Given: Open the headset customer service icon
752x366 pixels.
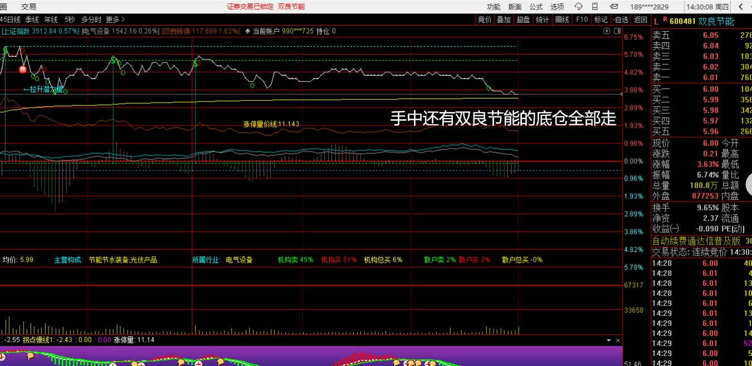Looking at the screenshot, I should click(x=579, y=7).
